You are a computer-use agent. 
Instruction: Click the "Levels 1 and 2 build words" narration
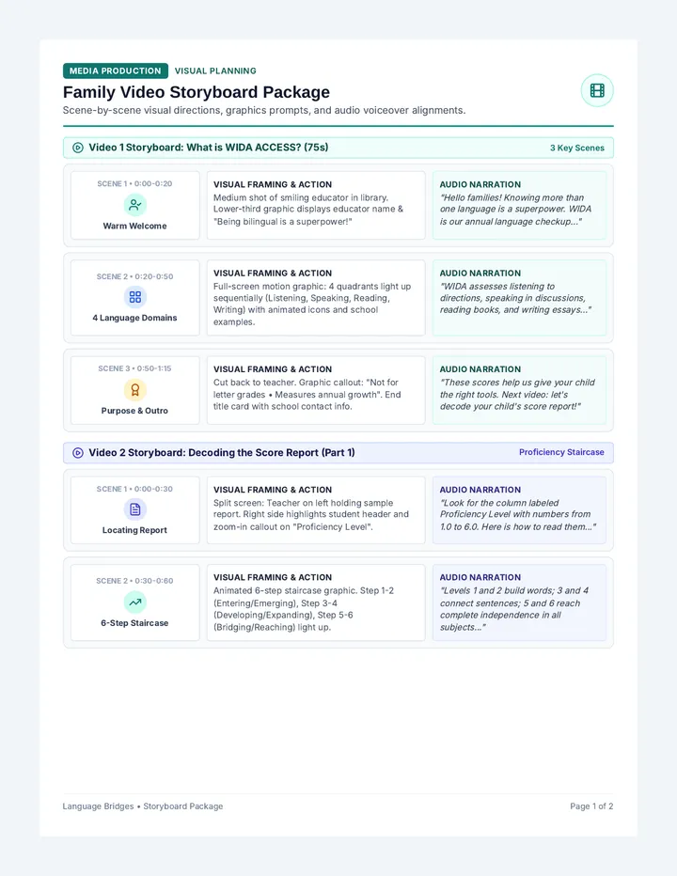pos(514,609)
